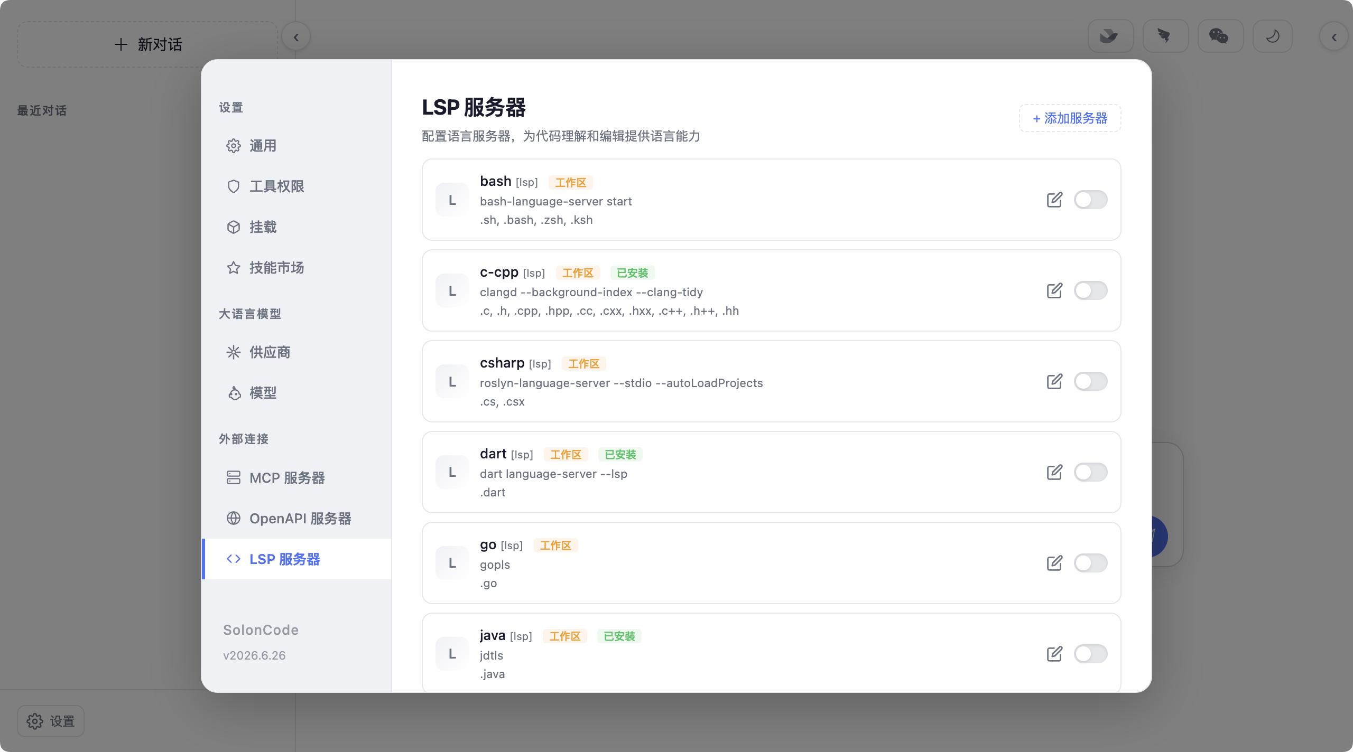Viewport: 1353px width, 752px height.
Task: Enable the java jdtls server switch
Action: pyautogui.click(x=1090, y=654)
